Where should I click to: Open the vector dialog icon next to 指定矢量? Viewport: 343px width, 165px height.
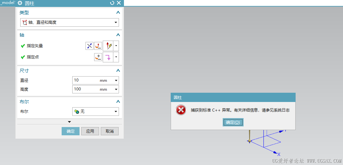(x=98, y=46)
